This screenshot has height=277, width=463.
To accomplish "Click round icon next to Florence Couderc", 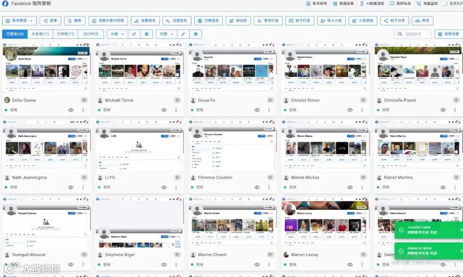I will point(270,177).
